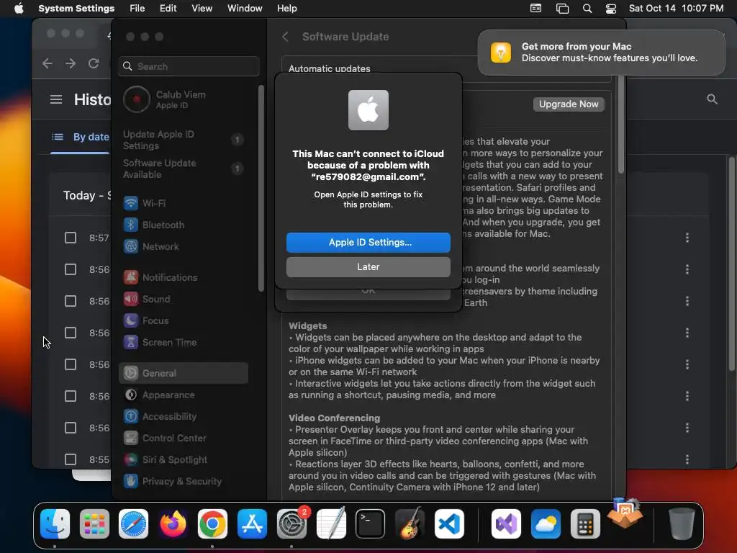737x553 pixels.
Task: Open Update Apple ID Settings item
Action: [x=184, y=140]
